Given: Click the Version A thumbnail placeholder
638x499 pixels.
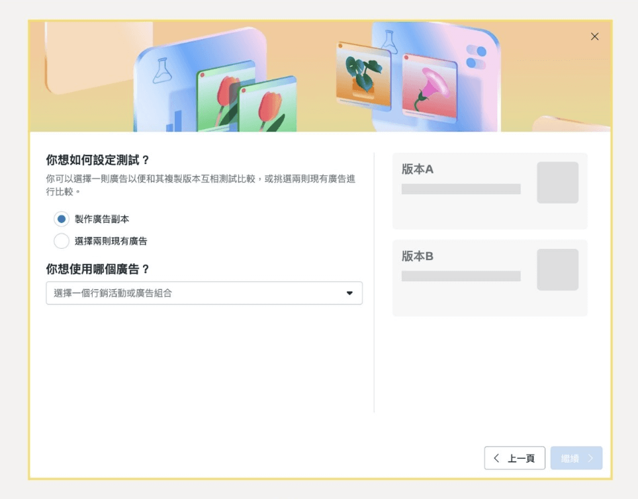Looking at the screenshot, I should click(557, 182).
